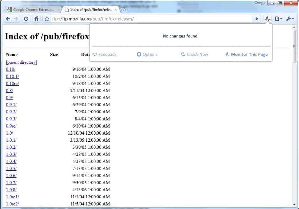Toggle the Page Monitor extension icon
This screenshot has height=209, width=299.
tap(267, 19)
